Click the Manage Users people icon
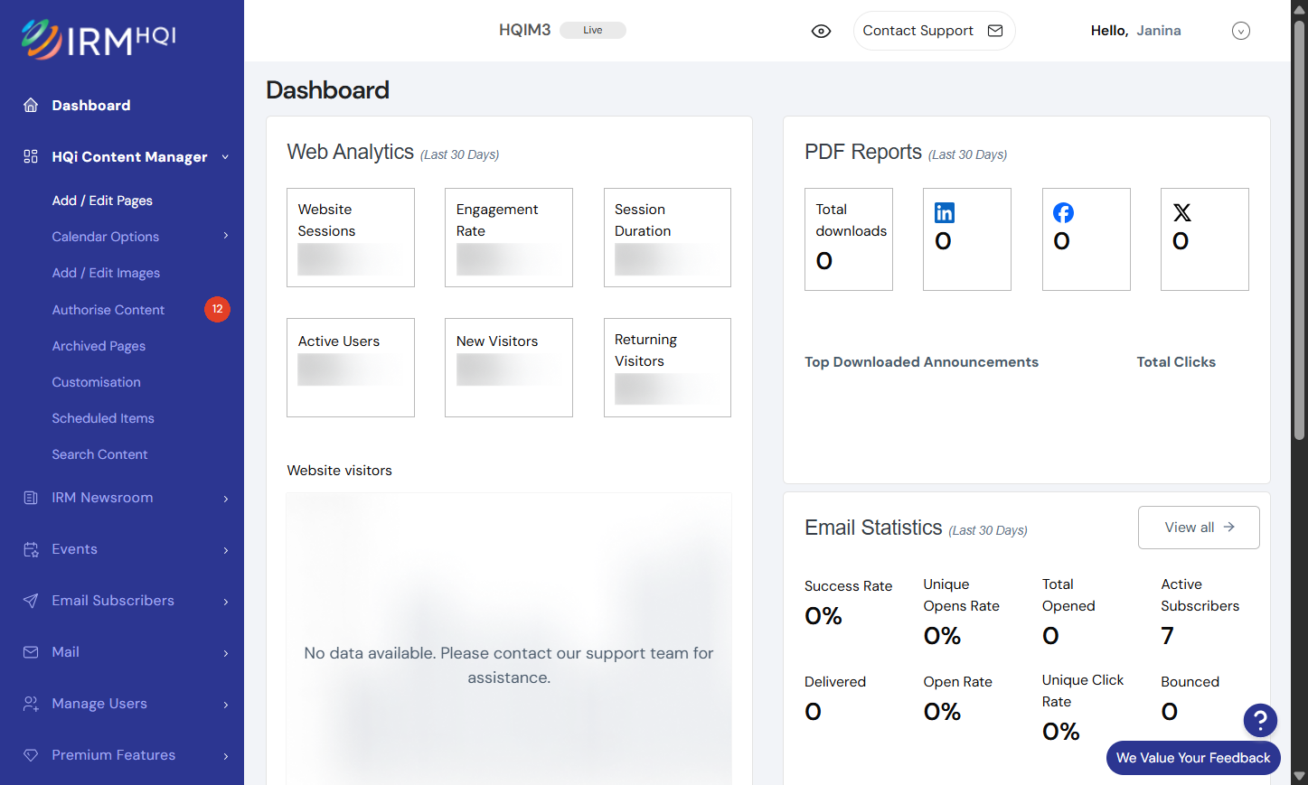 point(31,704)
